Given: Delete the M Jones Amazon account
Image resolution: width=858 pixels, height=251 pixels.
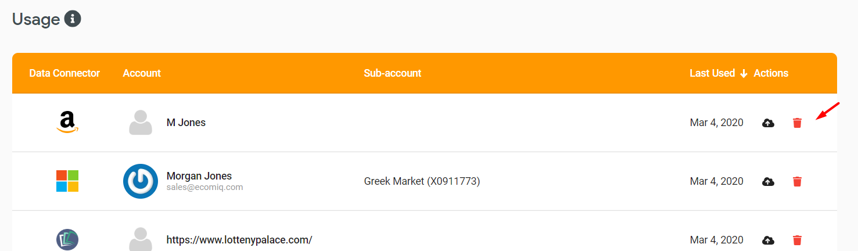Looking at the screenshot, I should pyautogui.click(x=797, y=123).
